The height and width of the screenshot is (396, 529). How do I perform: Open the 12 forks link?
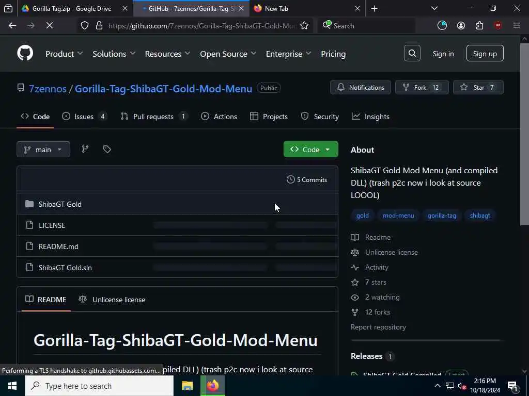pyautogui.click(x=370, y=312)
